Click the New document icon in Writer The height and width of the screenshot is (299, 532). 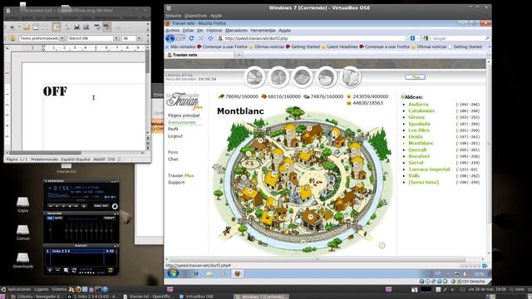tap(12, 27)
